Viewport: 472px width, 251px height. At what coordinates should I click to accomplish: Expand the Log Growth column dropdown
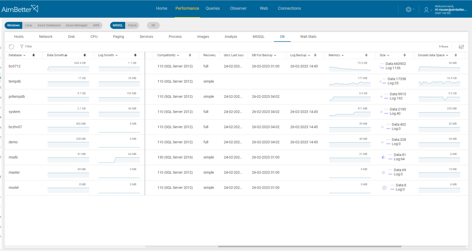coord(117,55)
